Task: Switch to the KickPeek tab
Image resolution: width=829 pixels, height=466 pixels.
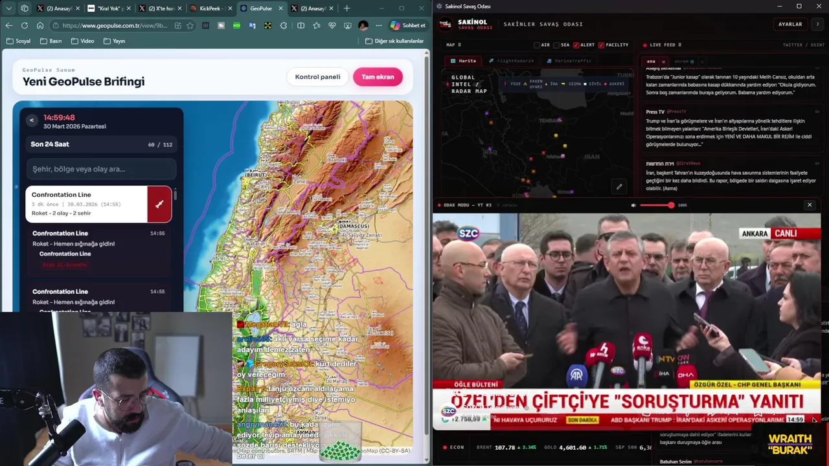Action: pos(210,8)
